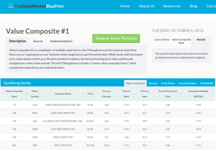
Task: Click GULF RESOURCES, INC. company name
Action: point(63,129)
